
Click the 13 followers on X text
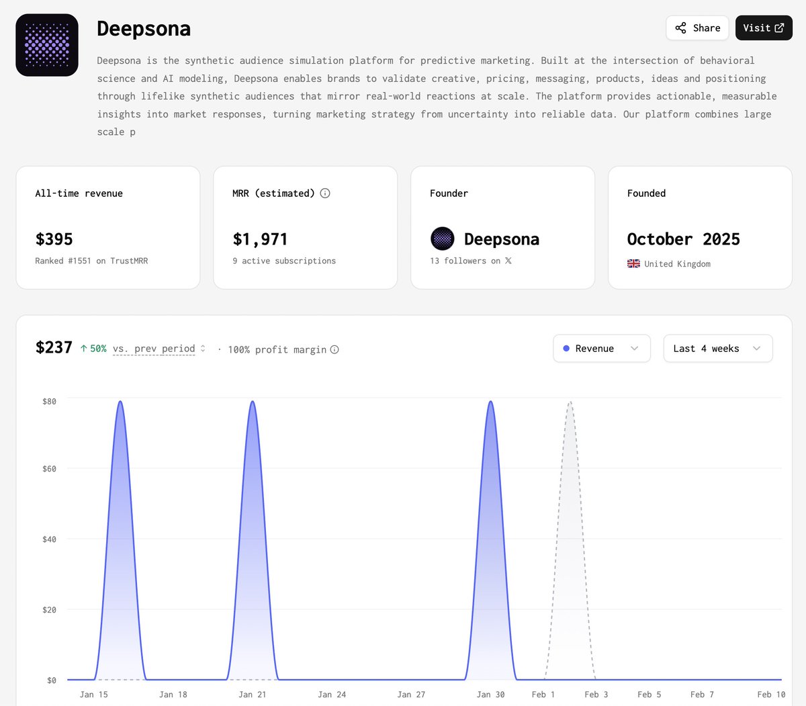(471, 261)
